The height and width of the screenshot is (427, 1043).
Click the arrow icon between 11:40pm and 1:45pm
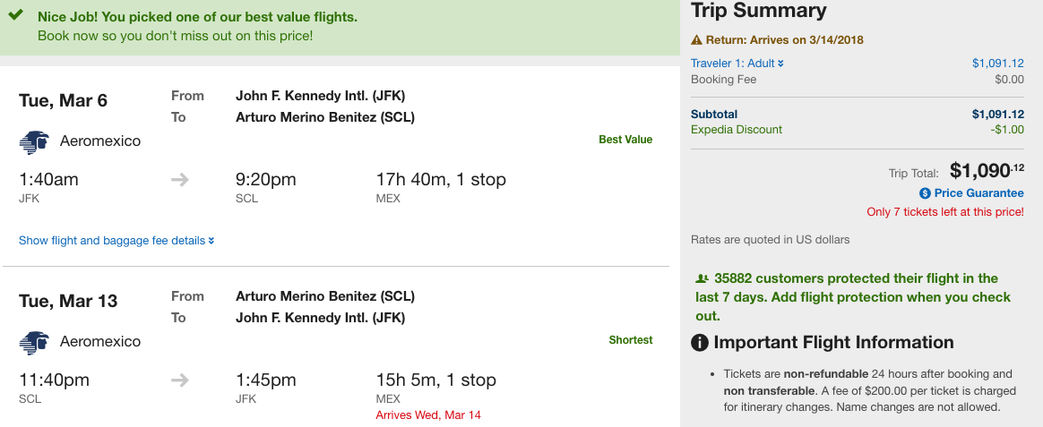point(179,380)
